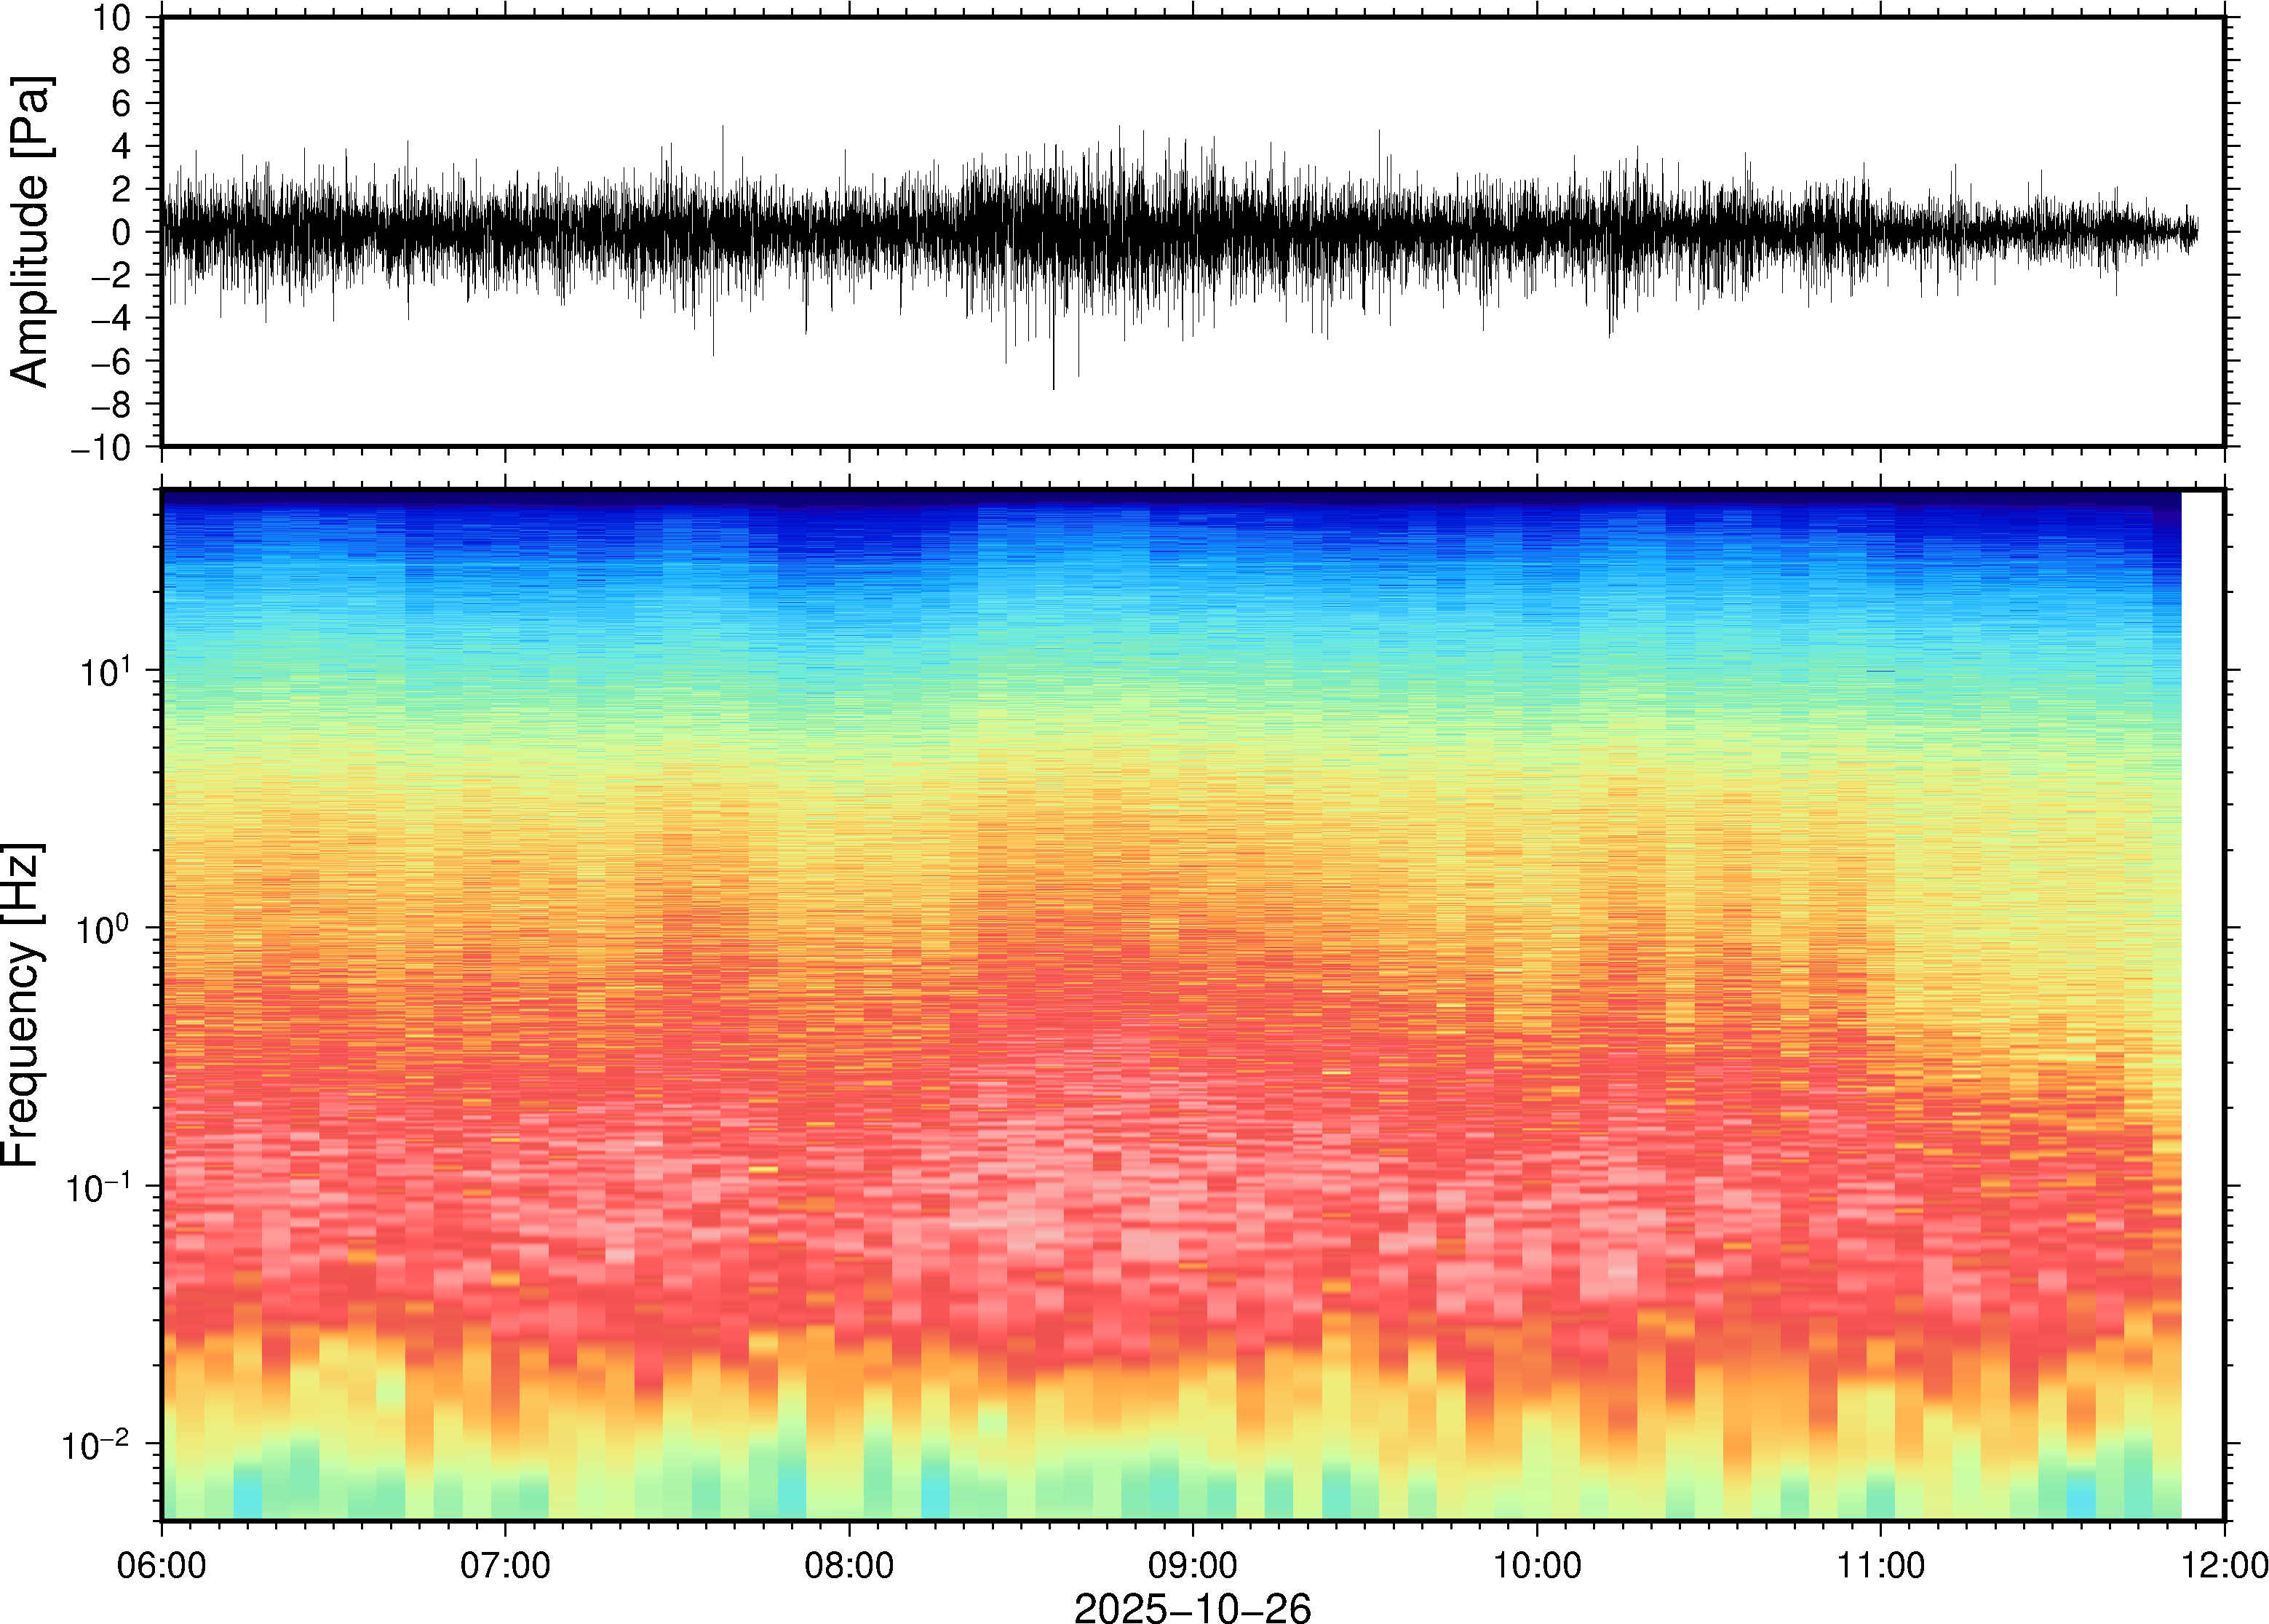This screenshot has height=1624, width=2269.
Task: Click the 08:00 time axis label
Action: click(849, 1566)
